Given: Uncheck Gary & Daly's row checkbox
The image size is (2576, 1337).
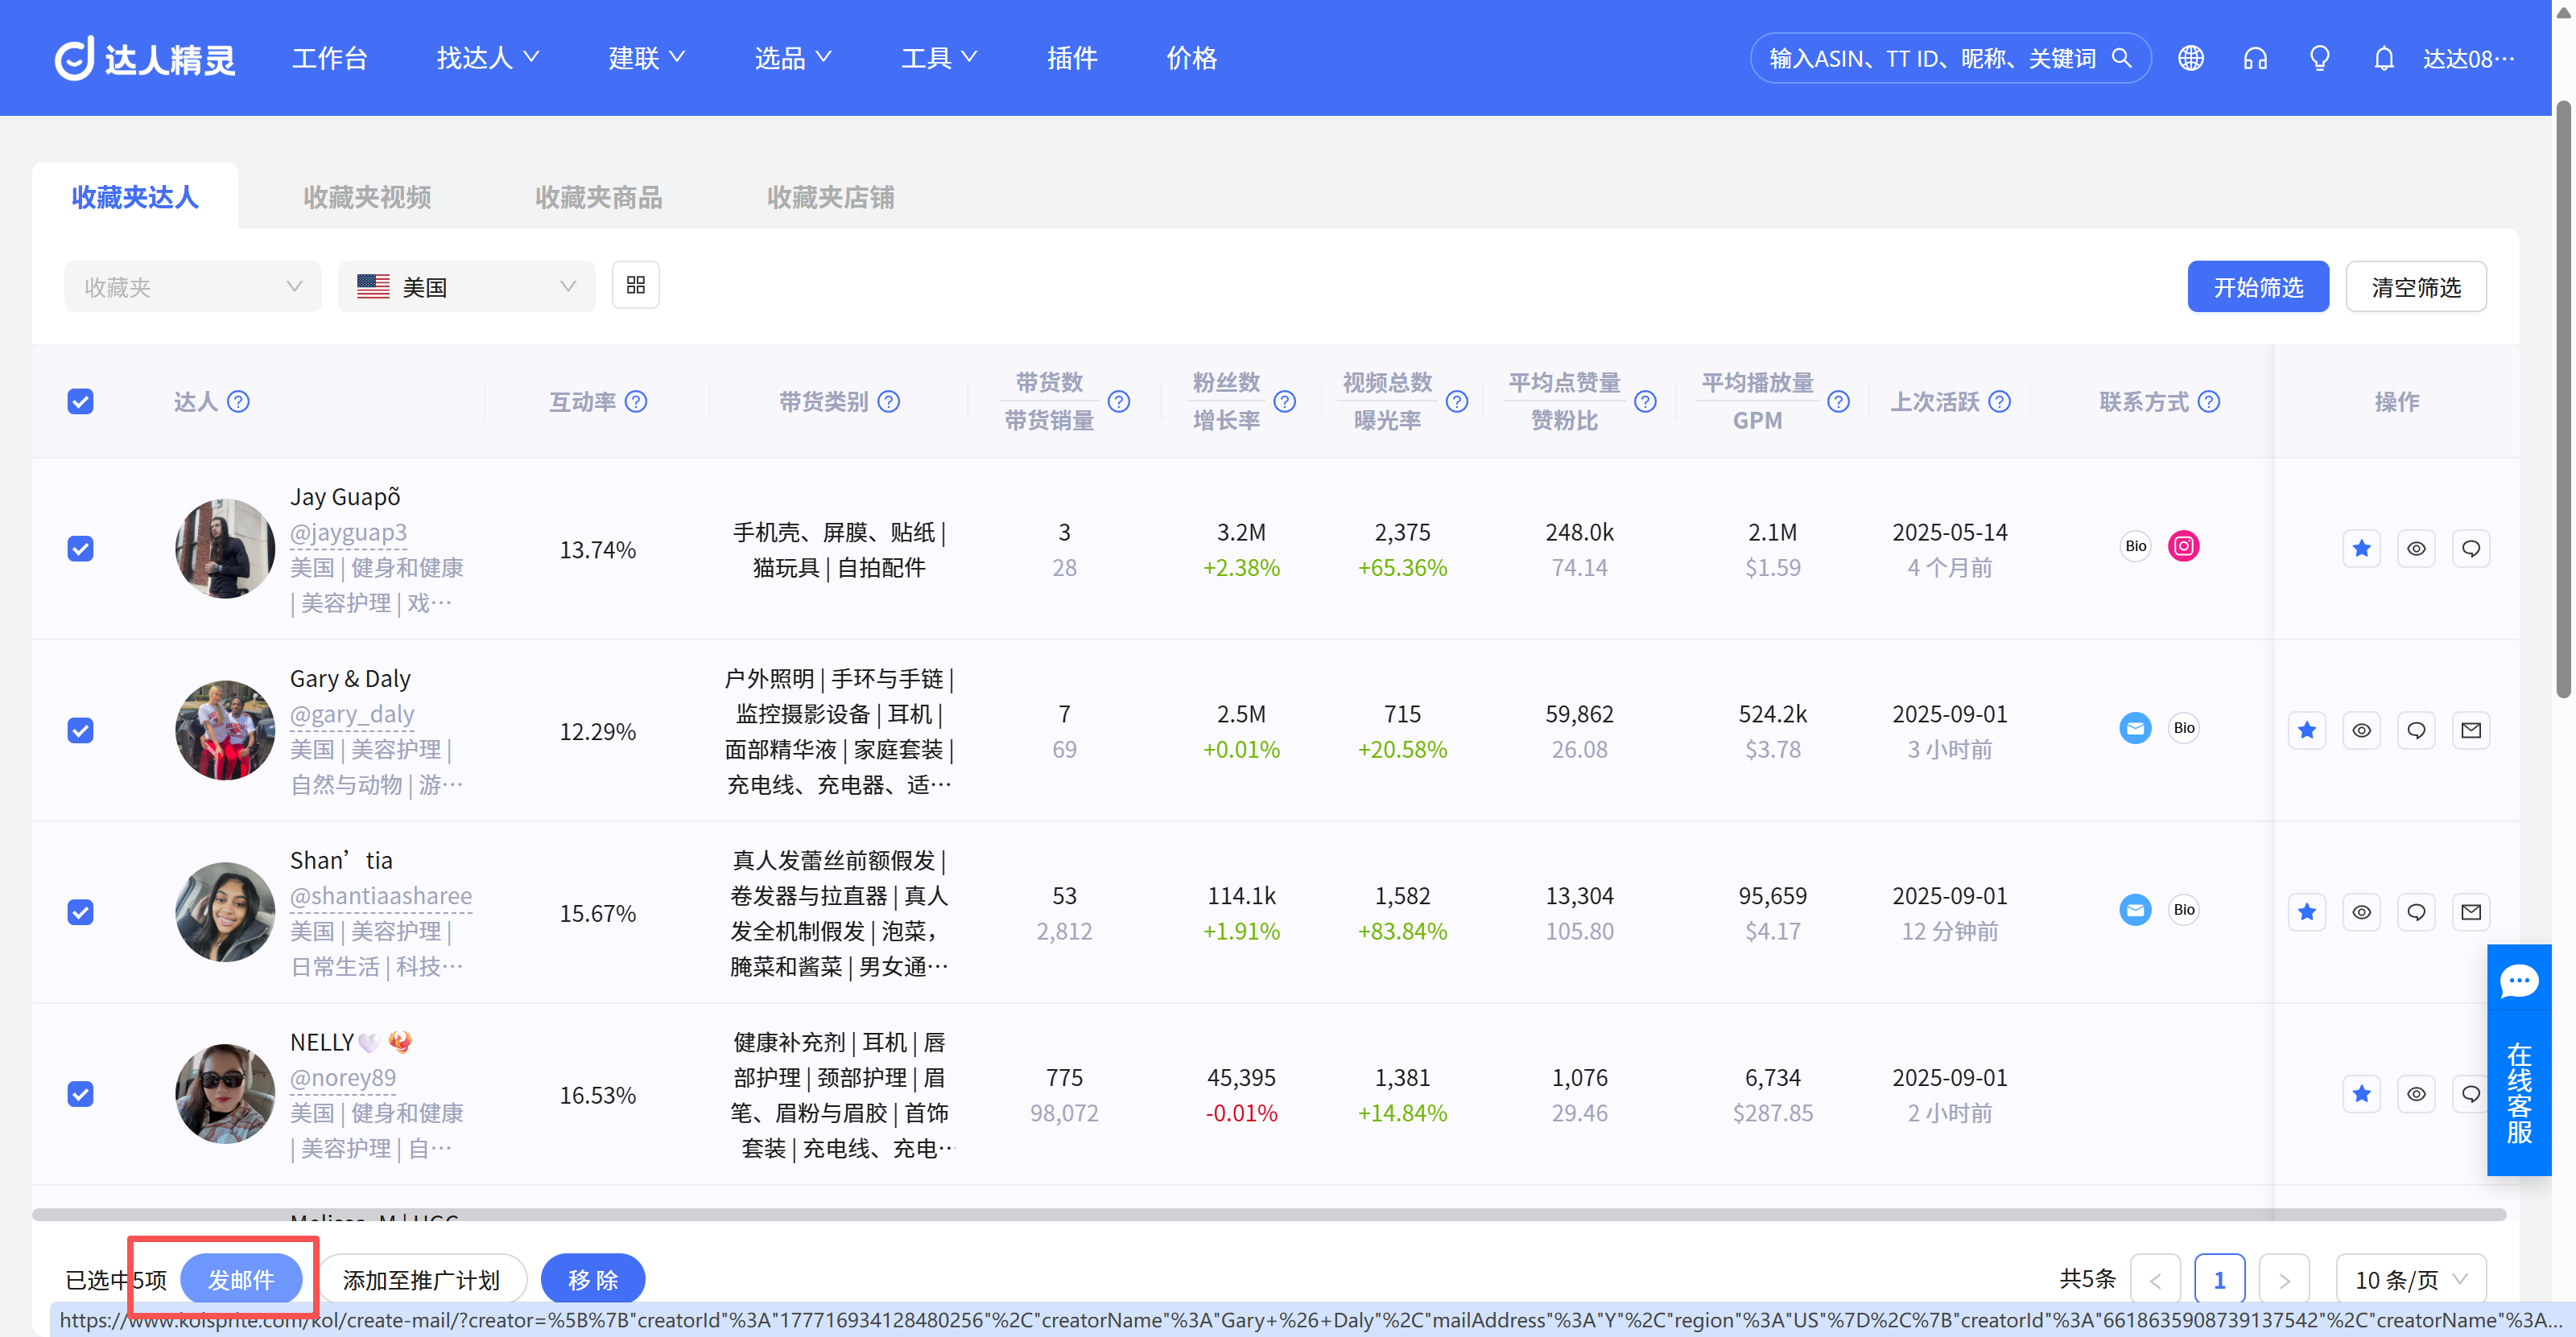Looking at the screenshot, I should (x=80, y=730).
